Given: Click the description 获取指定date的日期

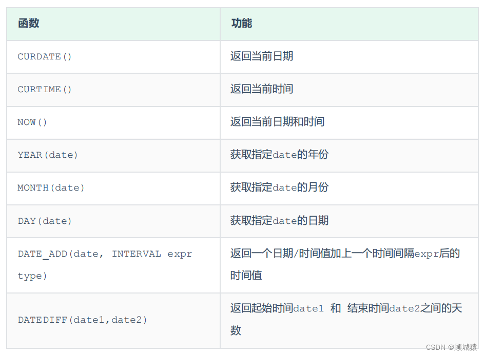Looking at the screenshot, I should point(279,220).
